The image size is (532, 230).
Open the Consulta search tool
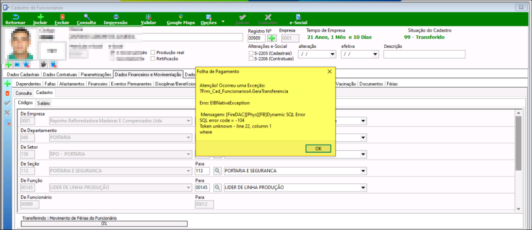(x=86, y=17)
